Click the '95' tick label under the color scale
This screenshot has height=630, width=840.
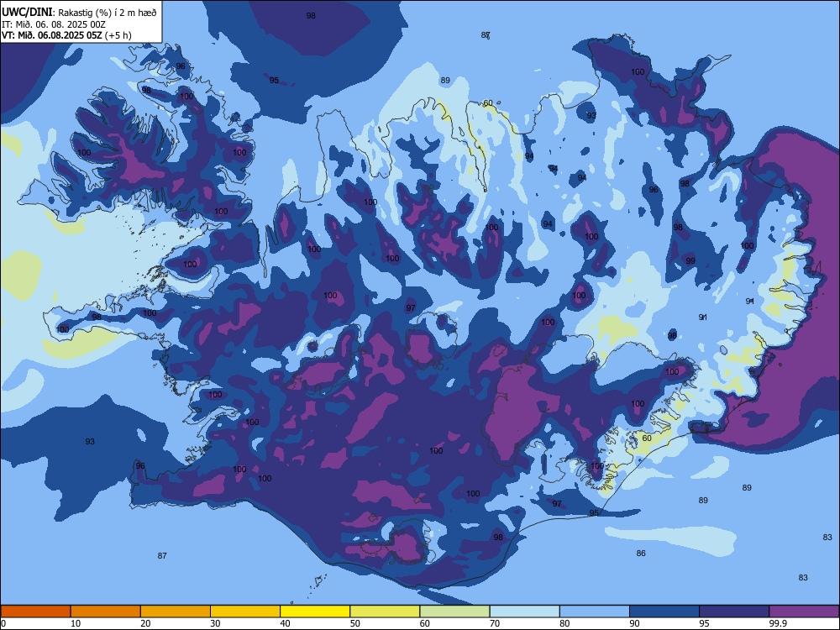704,623
